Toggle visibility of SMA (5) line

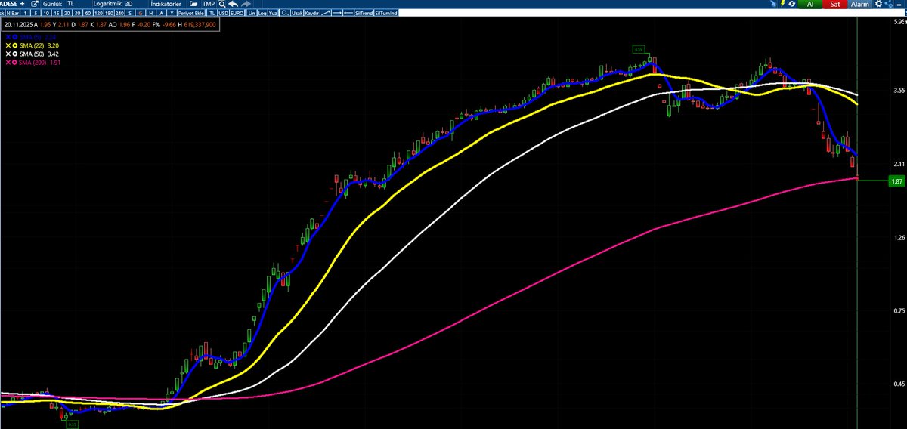click(x=15, y=37)
